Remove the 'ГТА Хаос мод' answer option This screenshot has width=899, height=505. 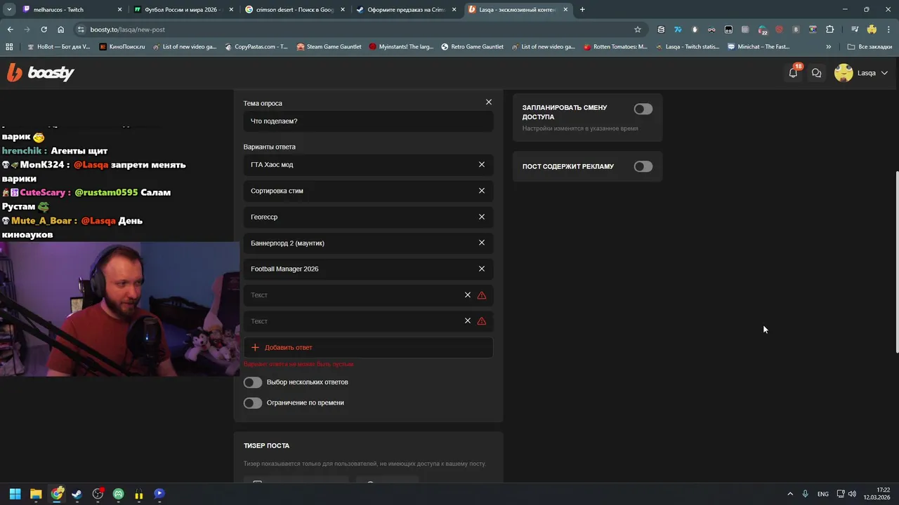(x=482, y=165)
